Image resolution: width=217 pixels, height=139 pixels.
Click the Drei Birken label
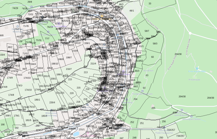pos(149,71)
